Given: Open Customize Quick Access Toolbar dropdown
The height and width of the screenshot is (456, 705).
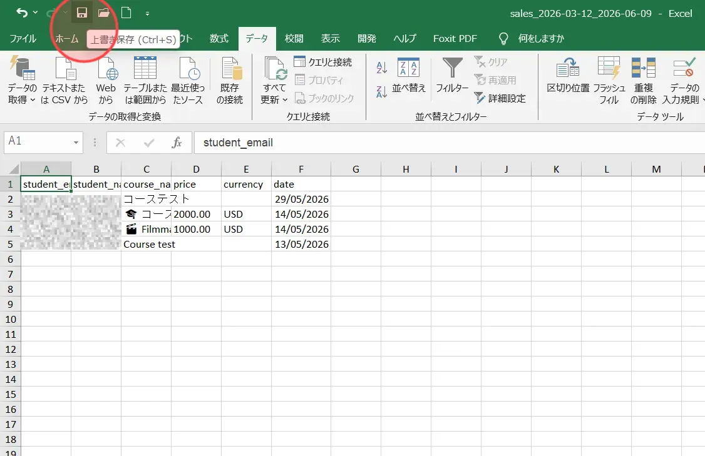Looking at the screenshot, I should [148, 14].
